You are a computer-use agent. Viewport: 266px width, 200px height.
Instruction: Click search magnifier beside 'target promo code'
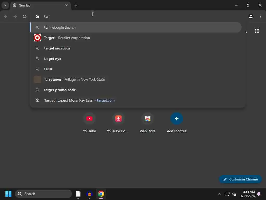point(37,90)
